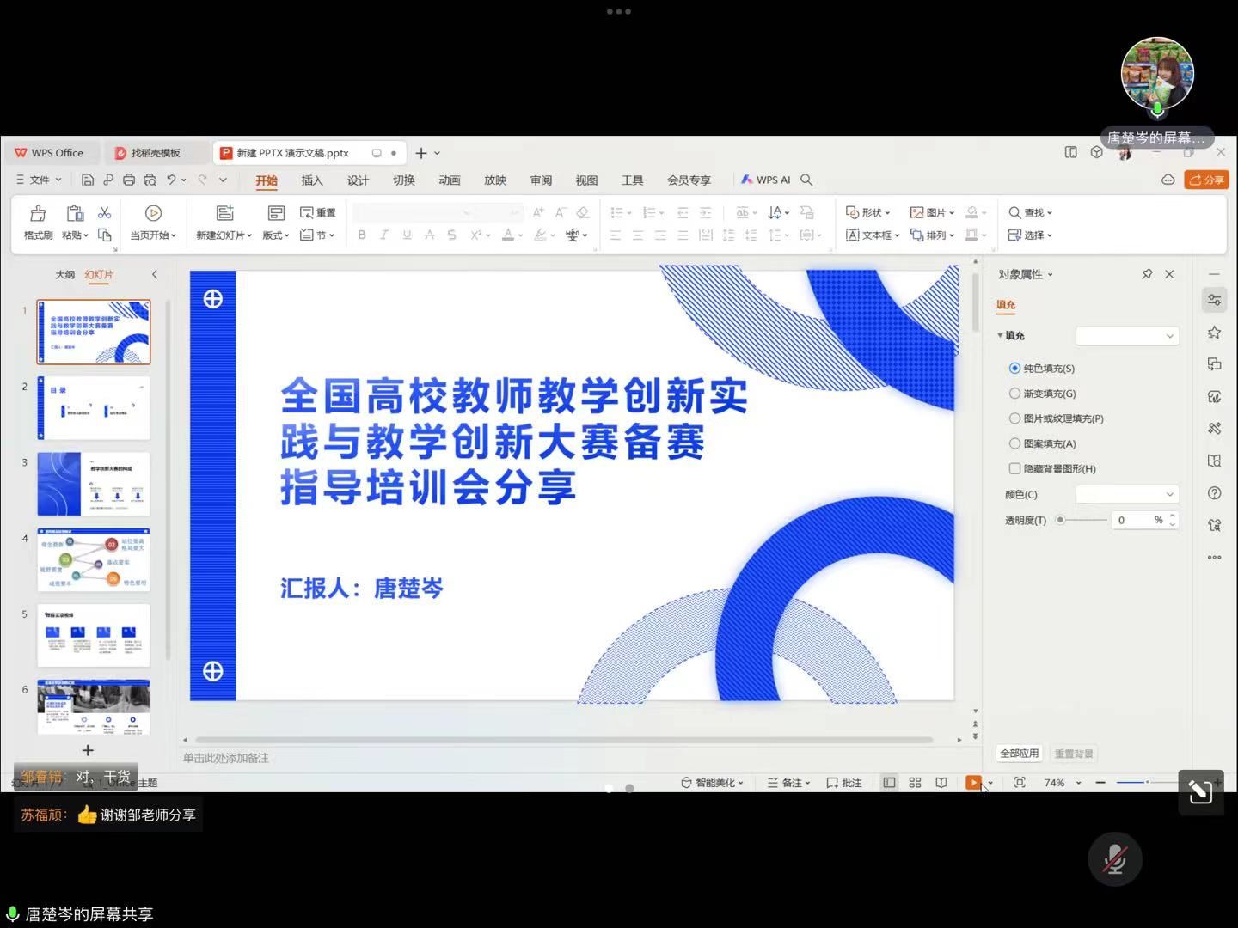Click the fit-to-window icon beside 74%
Screen dimensions: 1238x928
coord(1020,783)
